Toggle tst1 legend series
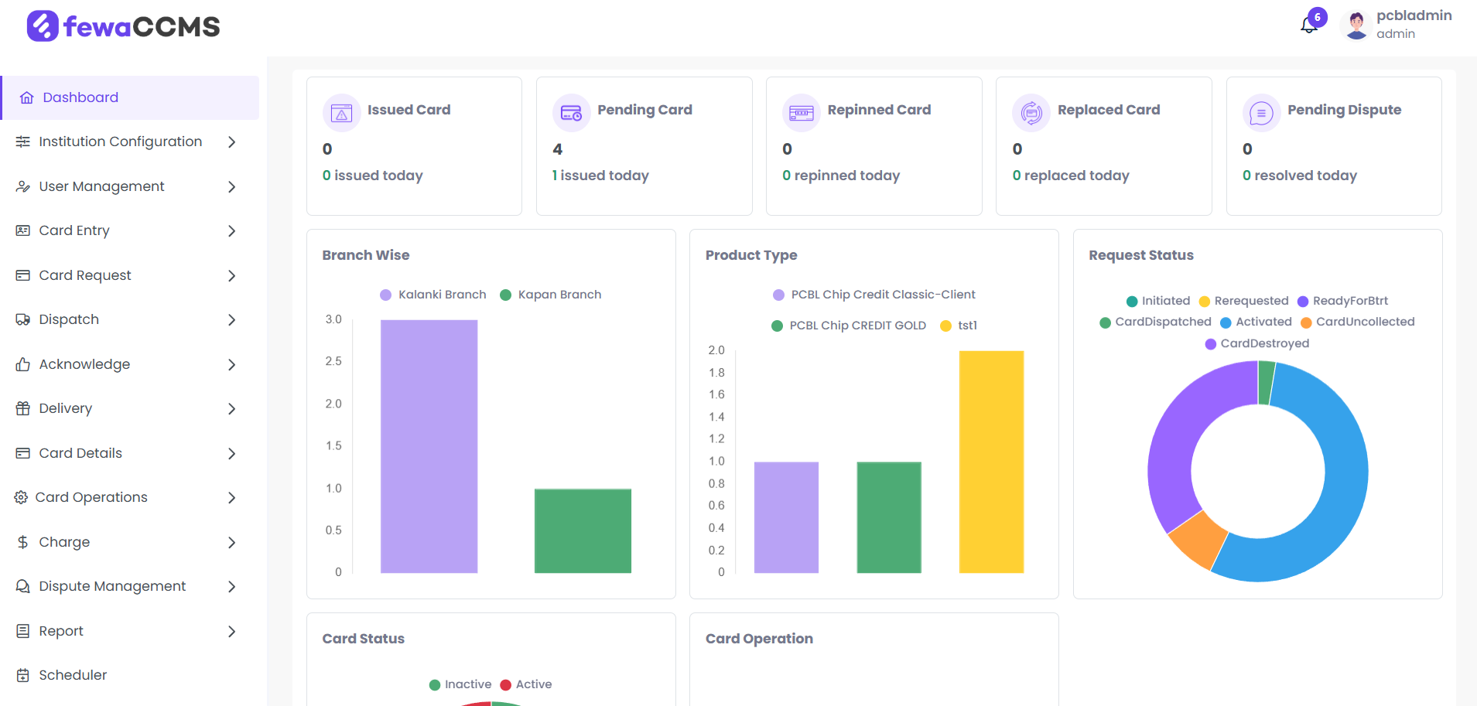The image size is (1477, 706). pos(959,326)
